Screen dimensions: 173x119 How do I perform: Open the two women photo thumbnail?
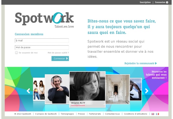click(x=39, y=89)
